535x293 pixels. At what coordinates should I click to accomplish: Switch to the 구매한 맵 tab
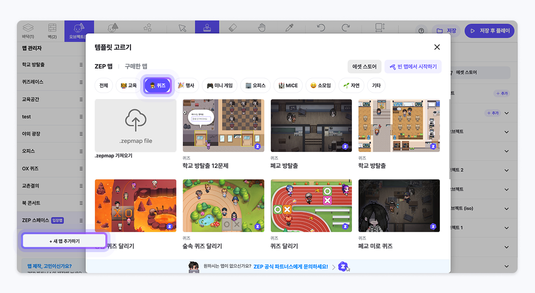point(136,66)
